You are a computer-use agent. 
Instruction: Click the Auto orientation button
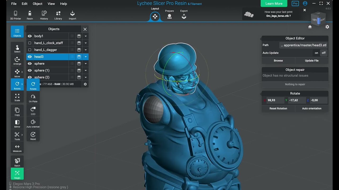click(312, 108)
